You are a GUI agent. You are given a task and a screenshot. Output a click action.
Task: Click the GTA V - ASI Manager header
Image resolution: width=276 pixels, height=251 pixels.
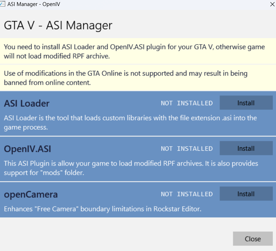click(58, 25)
